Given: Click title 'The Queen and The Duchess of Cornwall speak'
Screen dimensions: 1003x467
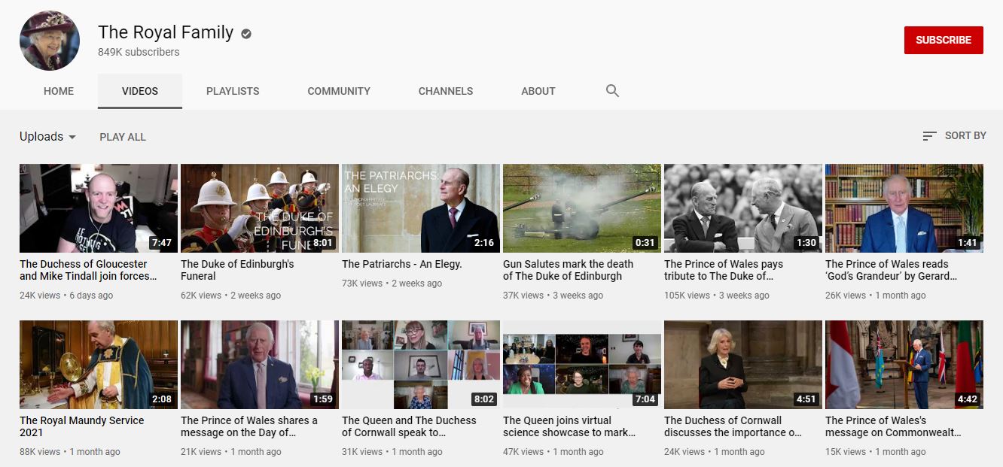Looking at the screenshot, I should point(409,426).
